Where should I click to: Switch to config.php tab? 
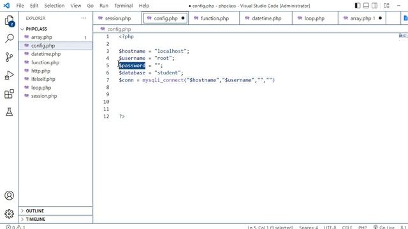click(x=166, y=18)
